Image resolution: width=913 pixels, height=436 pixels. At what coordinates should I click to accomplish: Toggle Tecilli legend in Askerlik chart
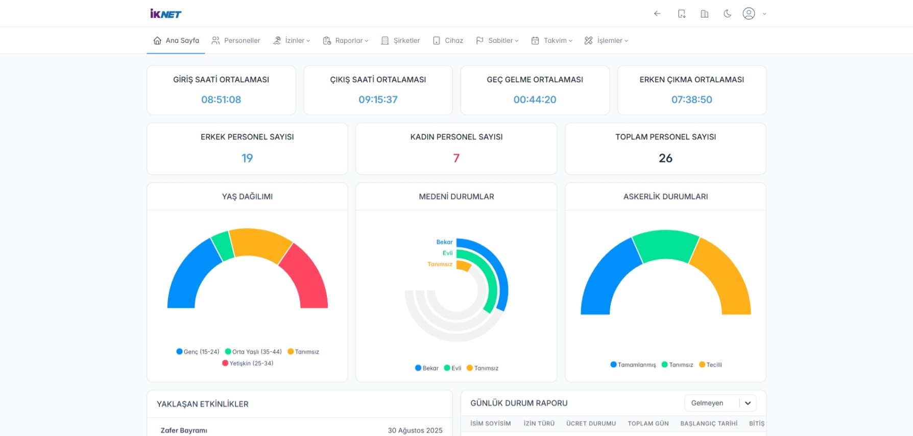710,365
